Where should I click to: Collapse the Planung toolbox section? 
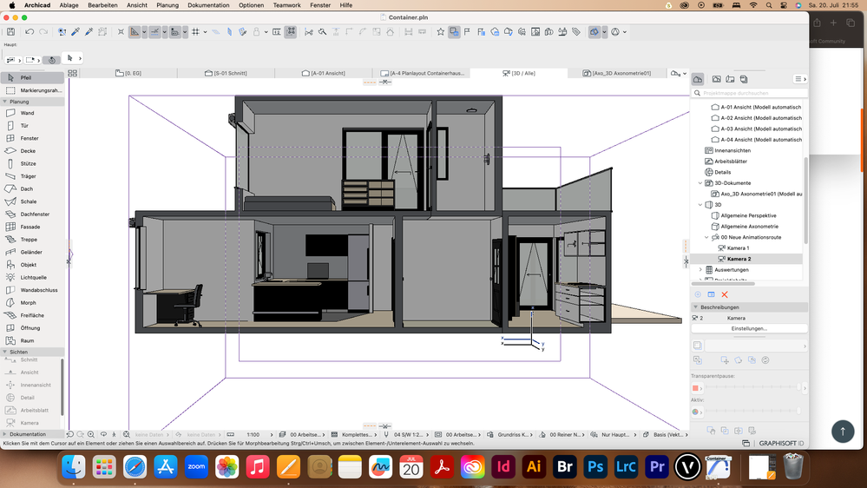tap(4, 102)
